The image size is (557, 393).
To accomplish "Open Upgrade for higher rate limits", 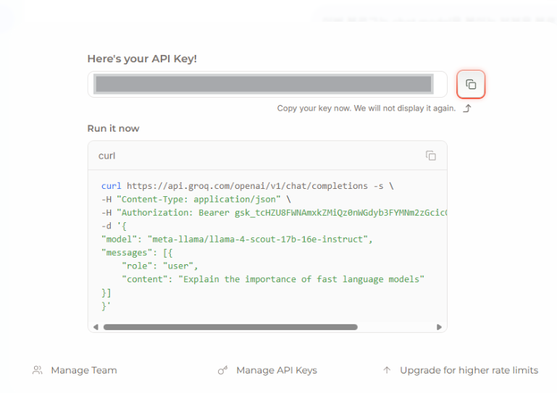I will click(x=469, y=371).
